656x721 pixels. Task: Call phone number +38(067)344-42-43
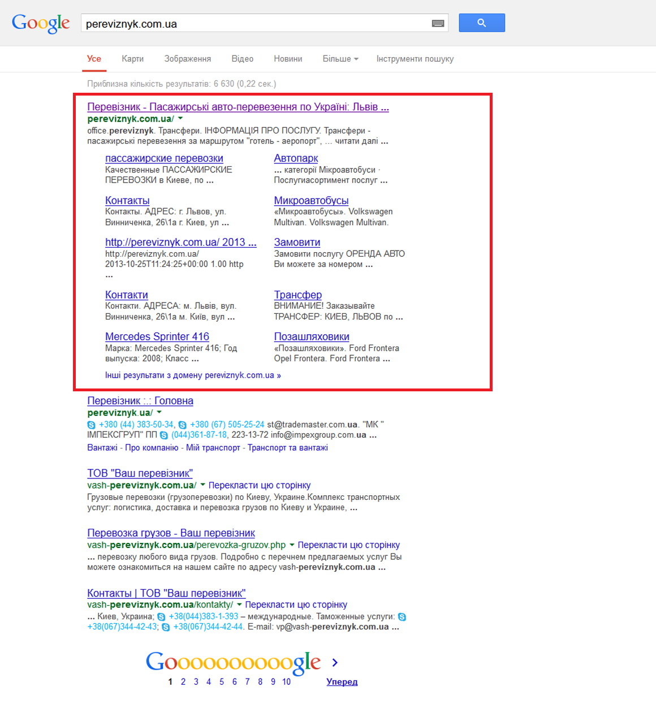click(122, 627)
